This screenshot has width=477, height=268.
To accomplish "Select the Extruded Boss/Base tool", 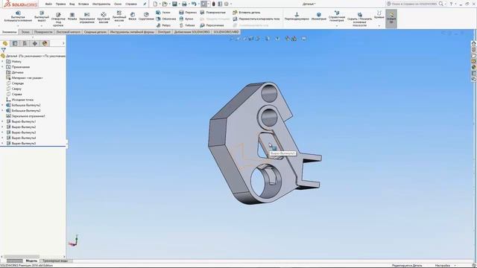I will pos(18,16).
